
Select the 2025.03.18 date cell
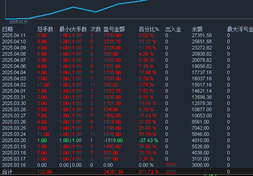click(14, 153)
